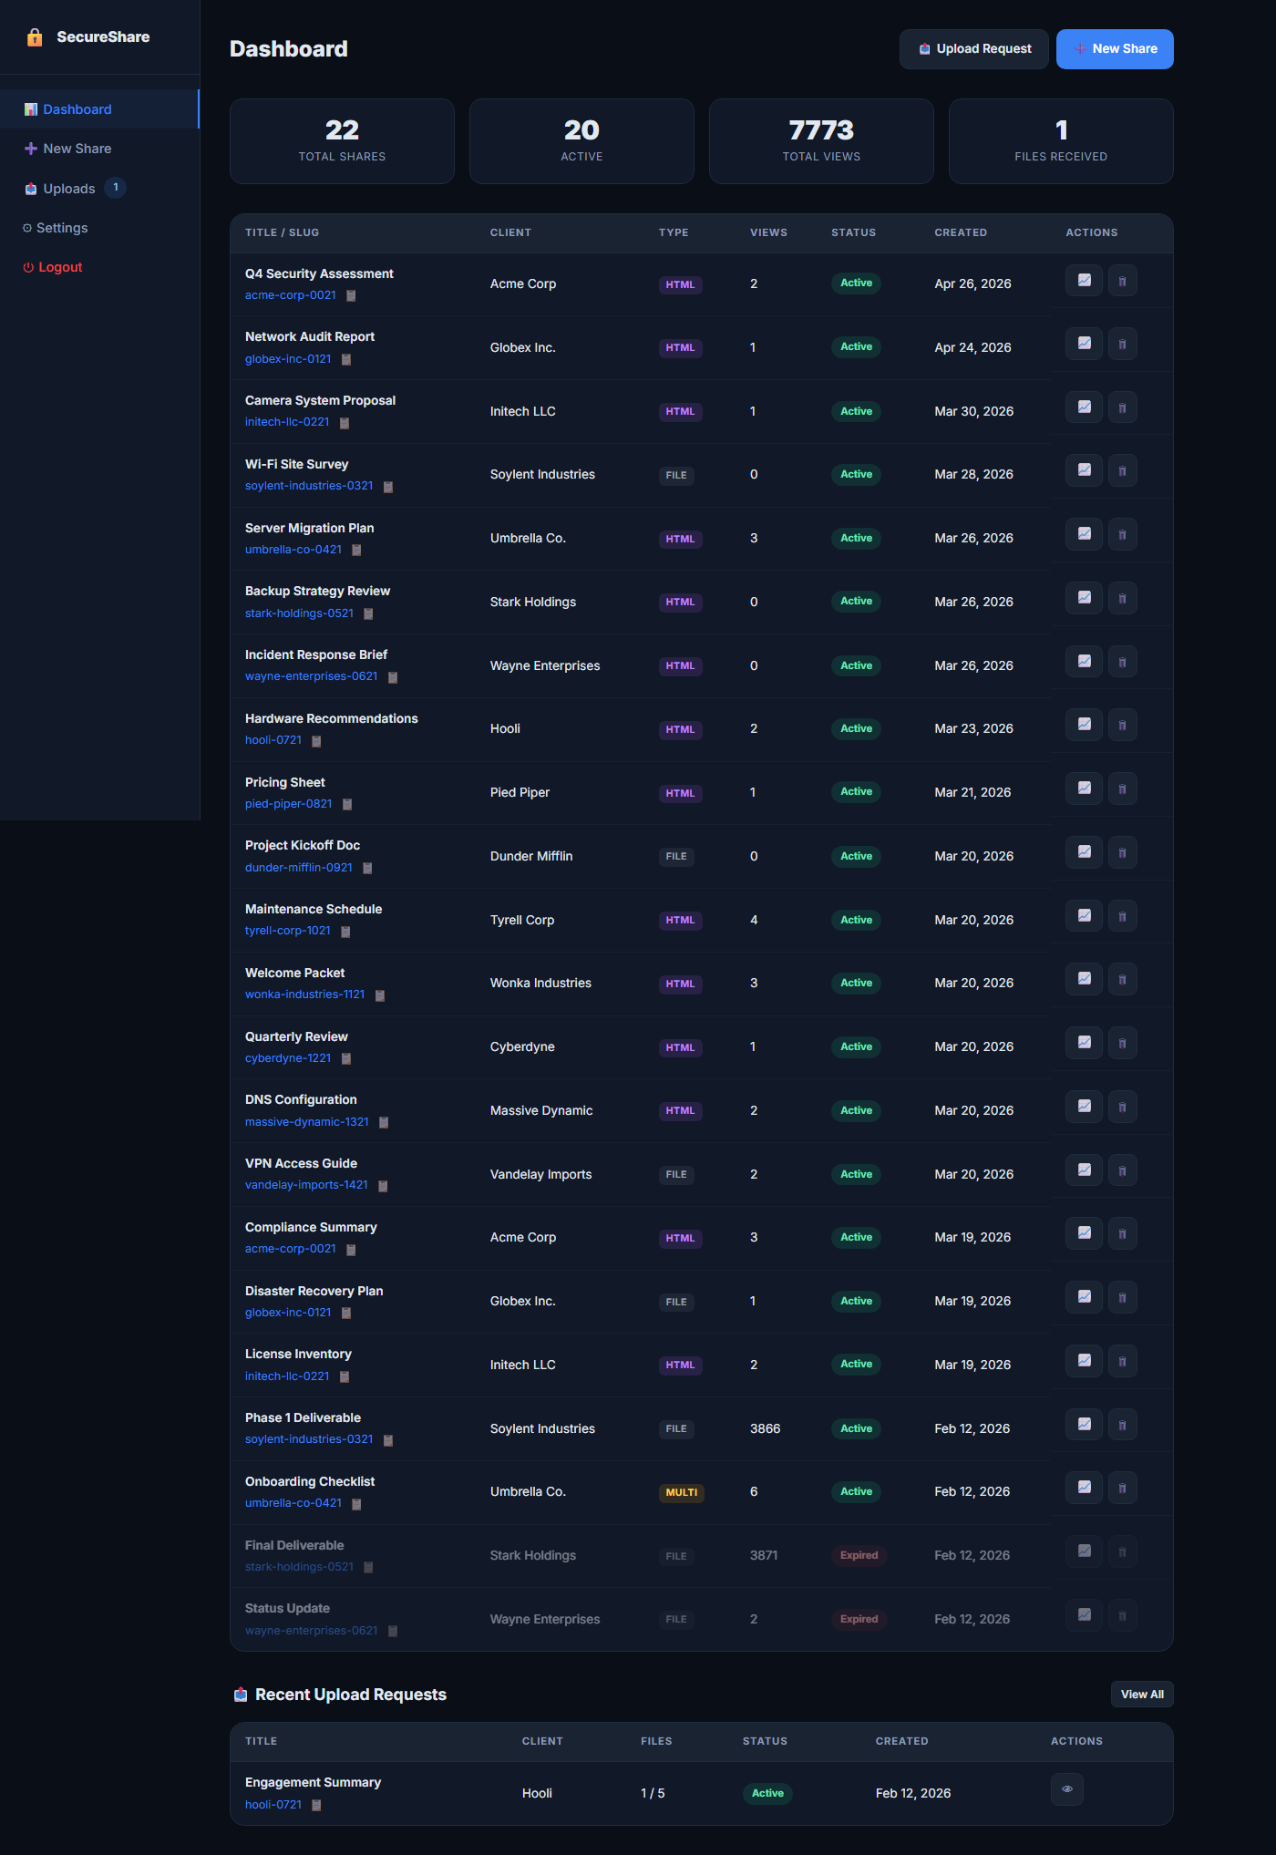Open analytics for License Inventory

tap(1084, 1361)
